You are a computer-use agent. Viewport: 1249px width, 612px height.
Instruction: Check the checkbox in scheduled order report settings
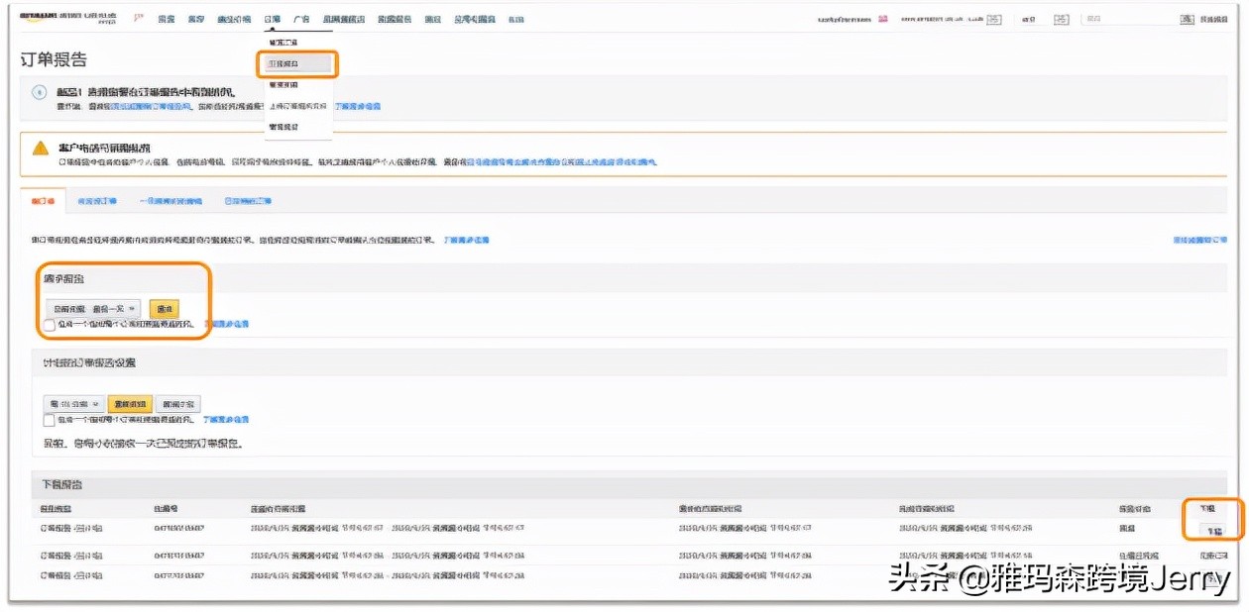(x=48, y=419)
